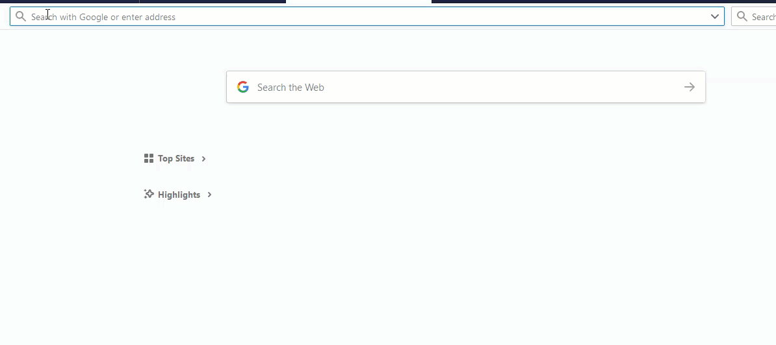The image size is (776, 345).
Task: Focus the Search with Google address field
Action: (x=367, y=17)
